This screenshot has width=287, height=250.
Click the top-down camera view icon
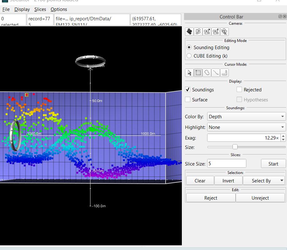(189, 32)
